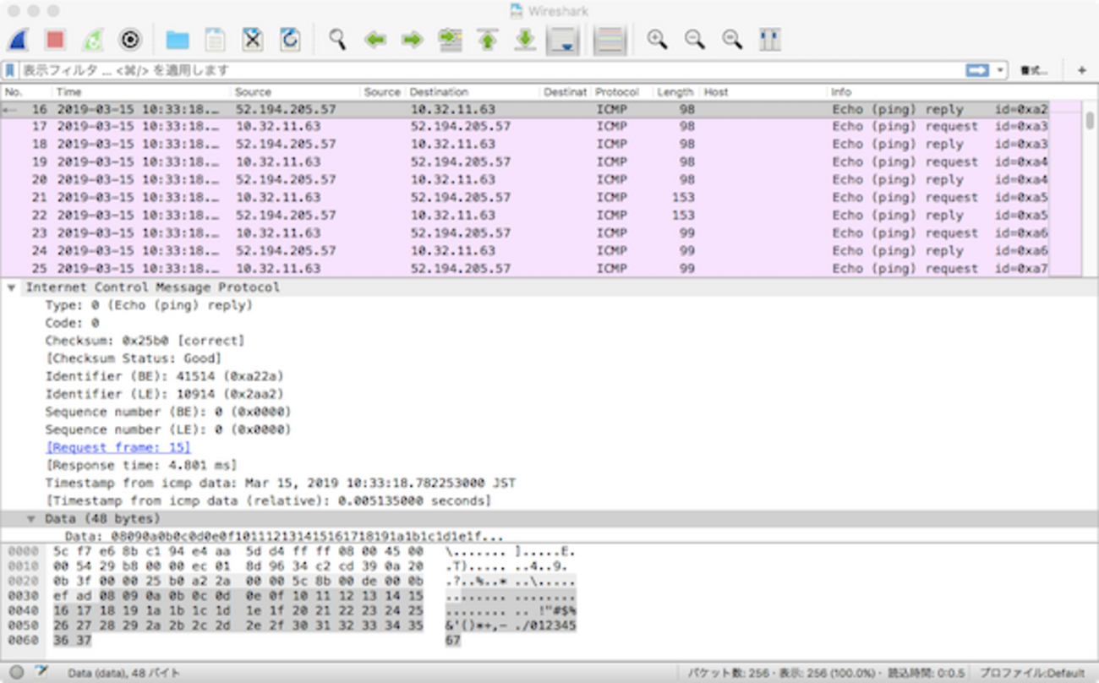
Task: Toggle auto-scroll during live capture
Action: [x=562, y=40]
